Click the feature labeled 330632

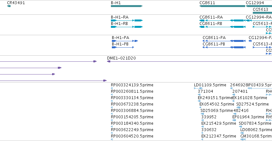209,130
